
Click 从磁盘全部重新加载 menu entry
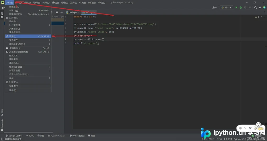point(28,52)
